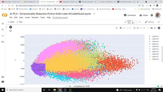Click the plot Zoom in button

click(x=134, y=28)
